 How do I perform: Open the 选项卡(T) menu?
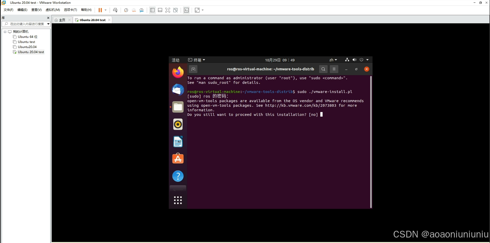tap(70, 10)
